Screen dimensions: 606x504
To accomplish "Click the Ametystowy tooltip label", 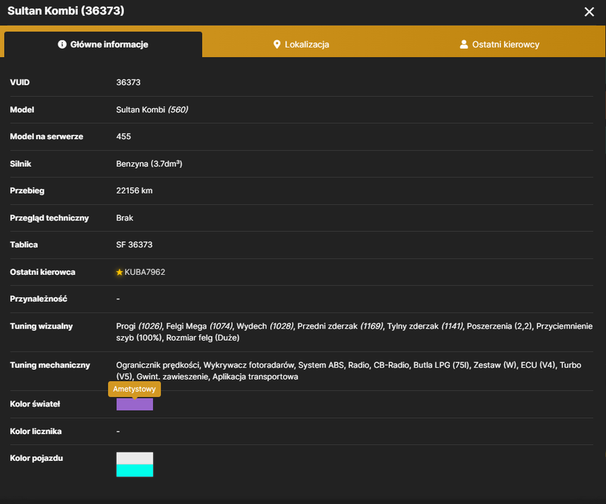I will (x=134, y=389).
